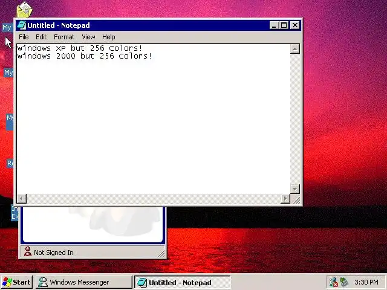Viewport: 387px width, 290px height.
Task: Select the folder icon on the desktop
Action: 24,10
